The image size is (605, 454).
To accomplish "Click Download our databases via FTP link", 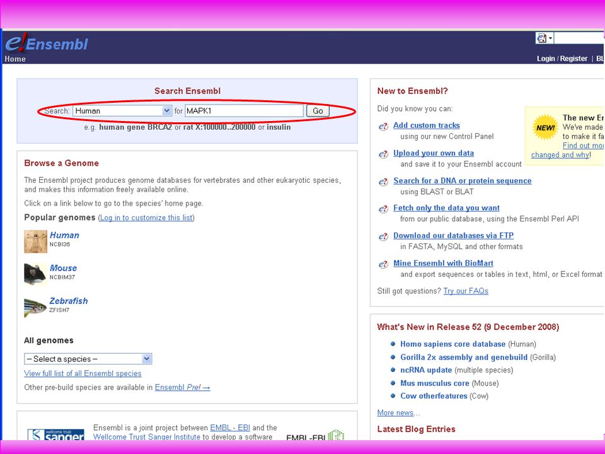I will [453, 235].
